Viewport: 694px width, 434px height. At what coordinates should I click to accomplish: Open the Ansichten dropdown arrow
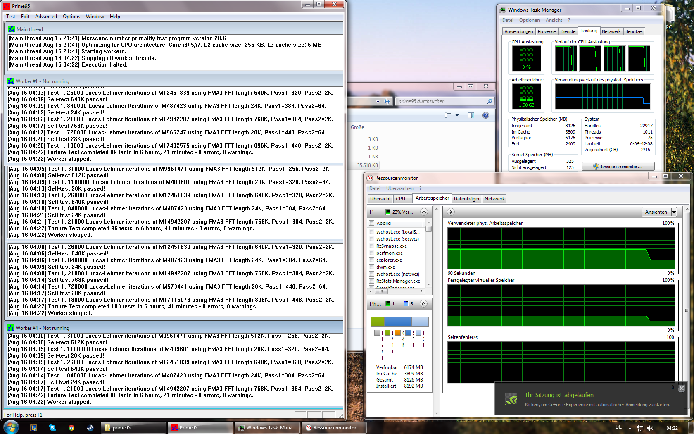674,212
